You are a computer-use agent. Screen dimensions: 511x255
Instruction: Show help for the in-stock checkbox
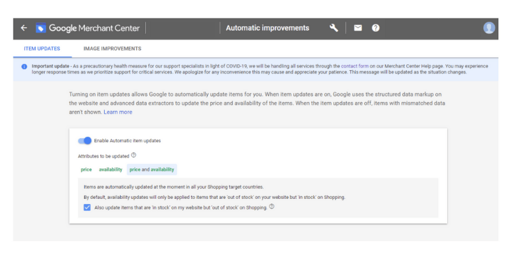pyautogui.click(x=271, y=207)
